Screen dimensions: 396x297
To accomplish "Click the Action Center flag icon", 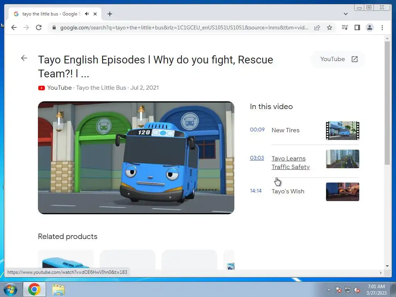I will (338, 290).
